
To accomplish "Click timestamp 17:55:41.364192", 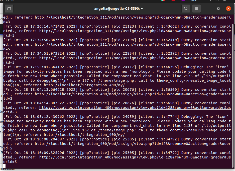I will click(x=47, y=67).
